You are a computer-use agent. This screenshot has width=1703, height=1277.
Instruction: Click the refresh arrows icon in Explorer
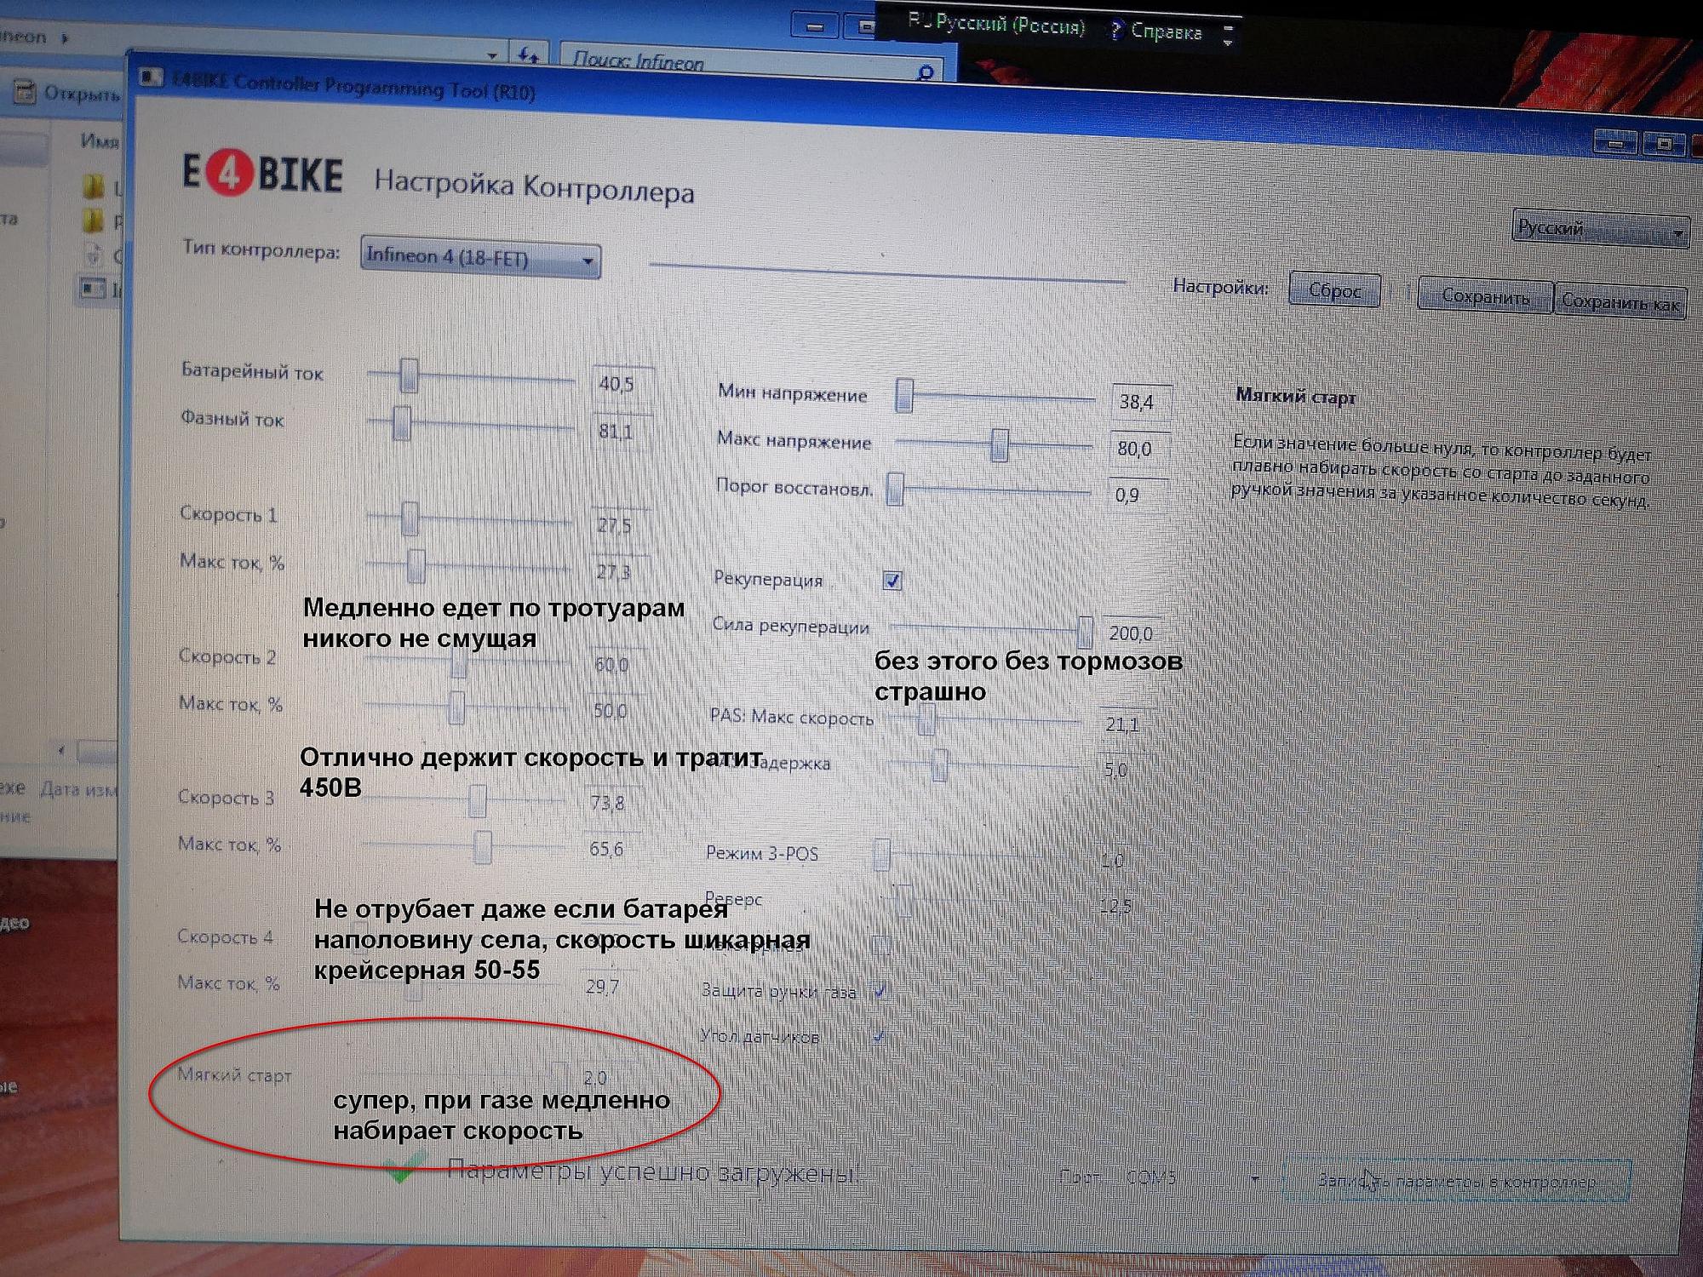528,56
